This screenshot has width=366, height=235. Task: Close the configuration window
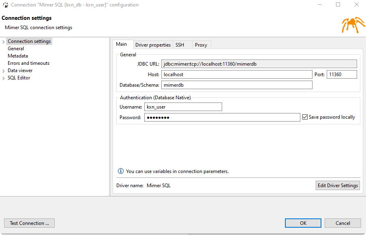coord(356,5)
